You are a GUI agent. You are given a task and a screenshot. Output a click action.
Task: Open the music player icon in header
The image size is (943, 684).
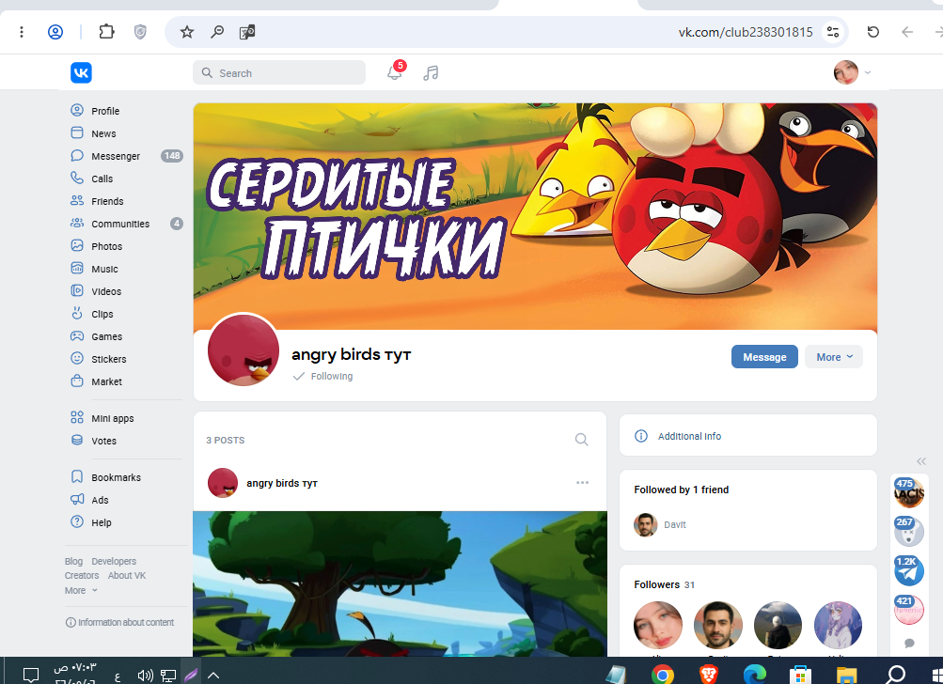coord(431,72)
